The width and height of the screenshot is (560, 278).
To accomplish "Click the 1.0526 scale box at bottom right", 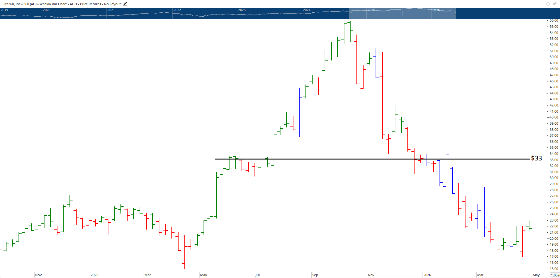I will pyautogui.click(x=555, y=274).
